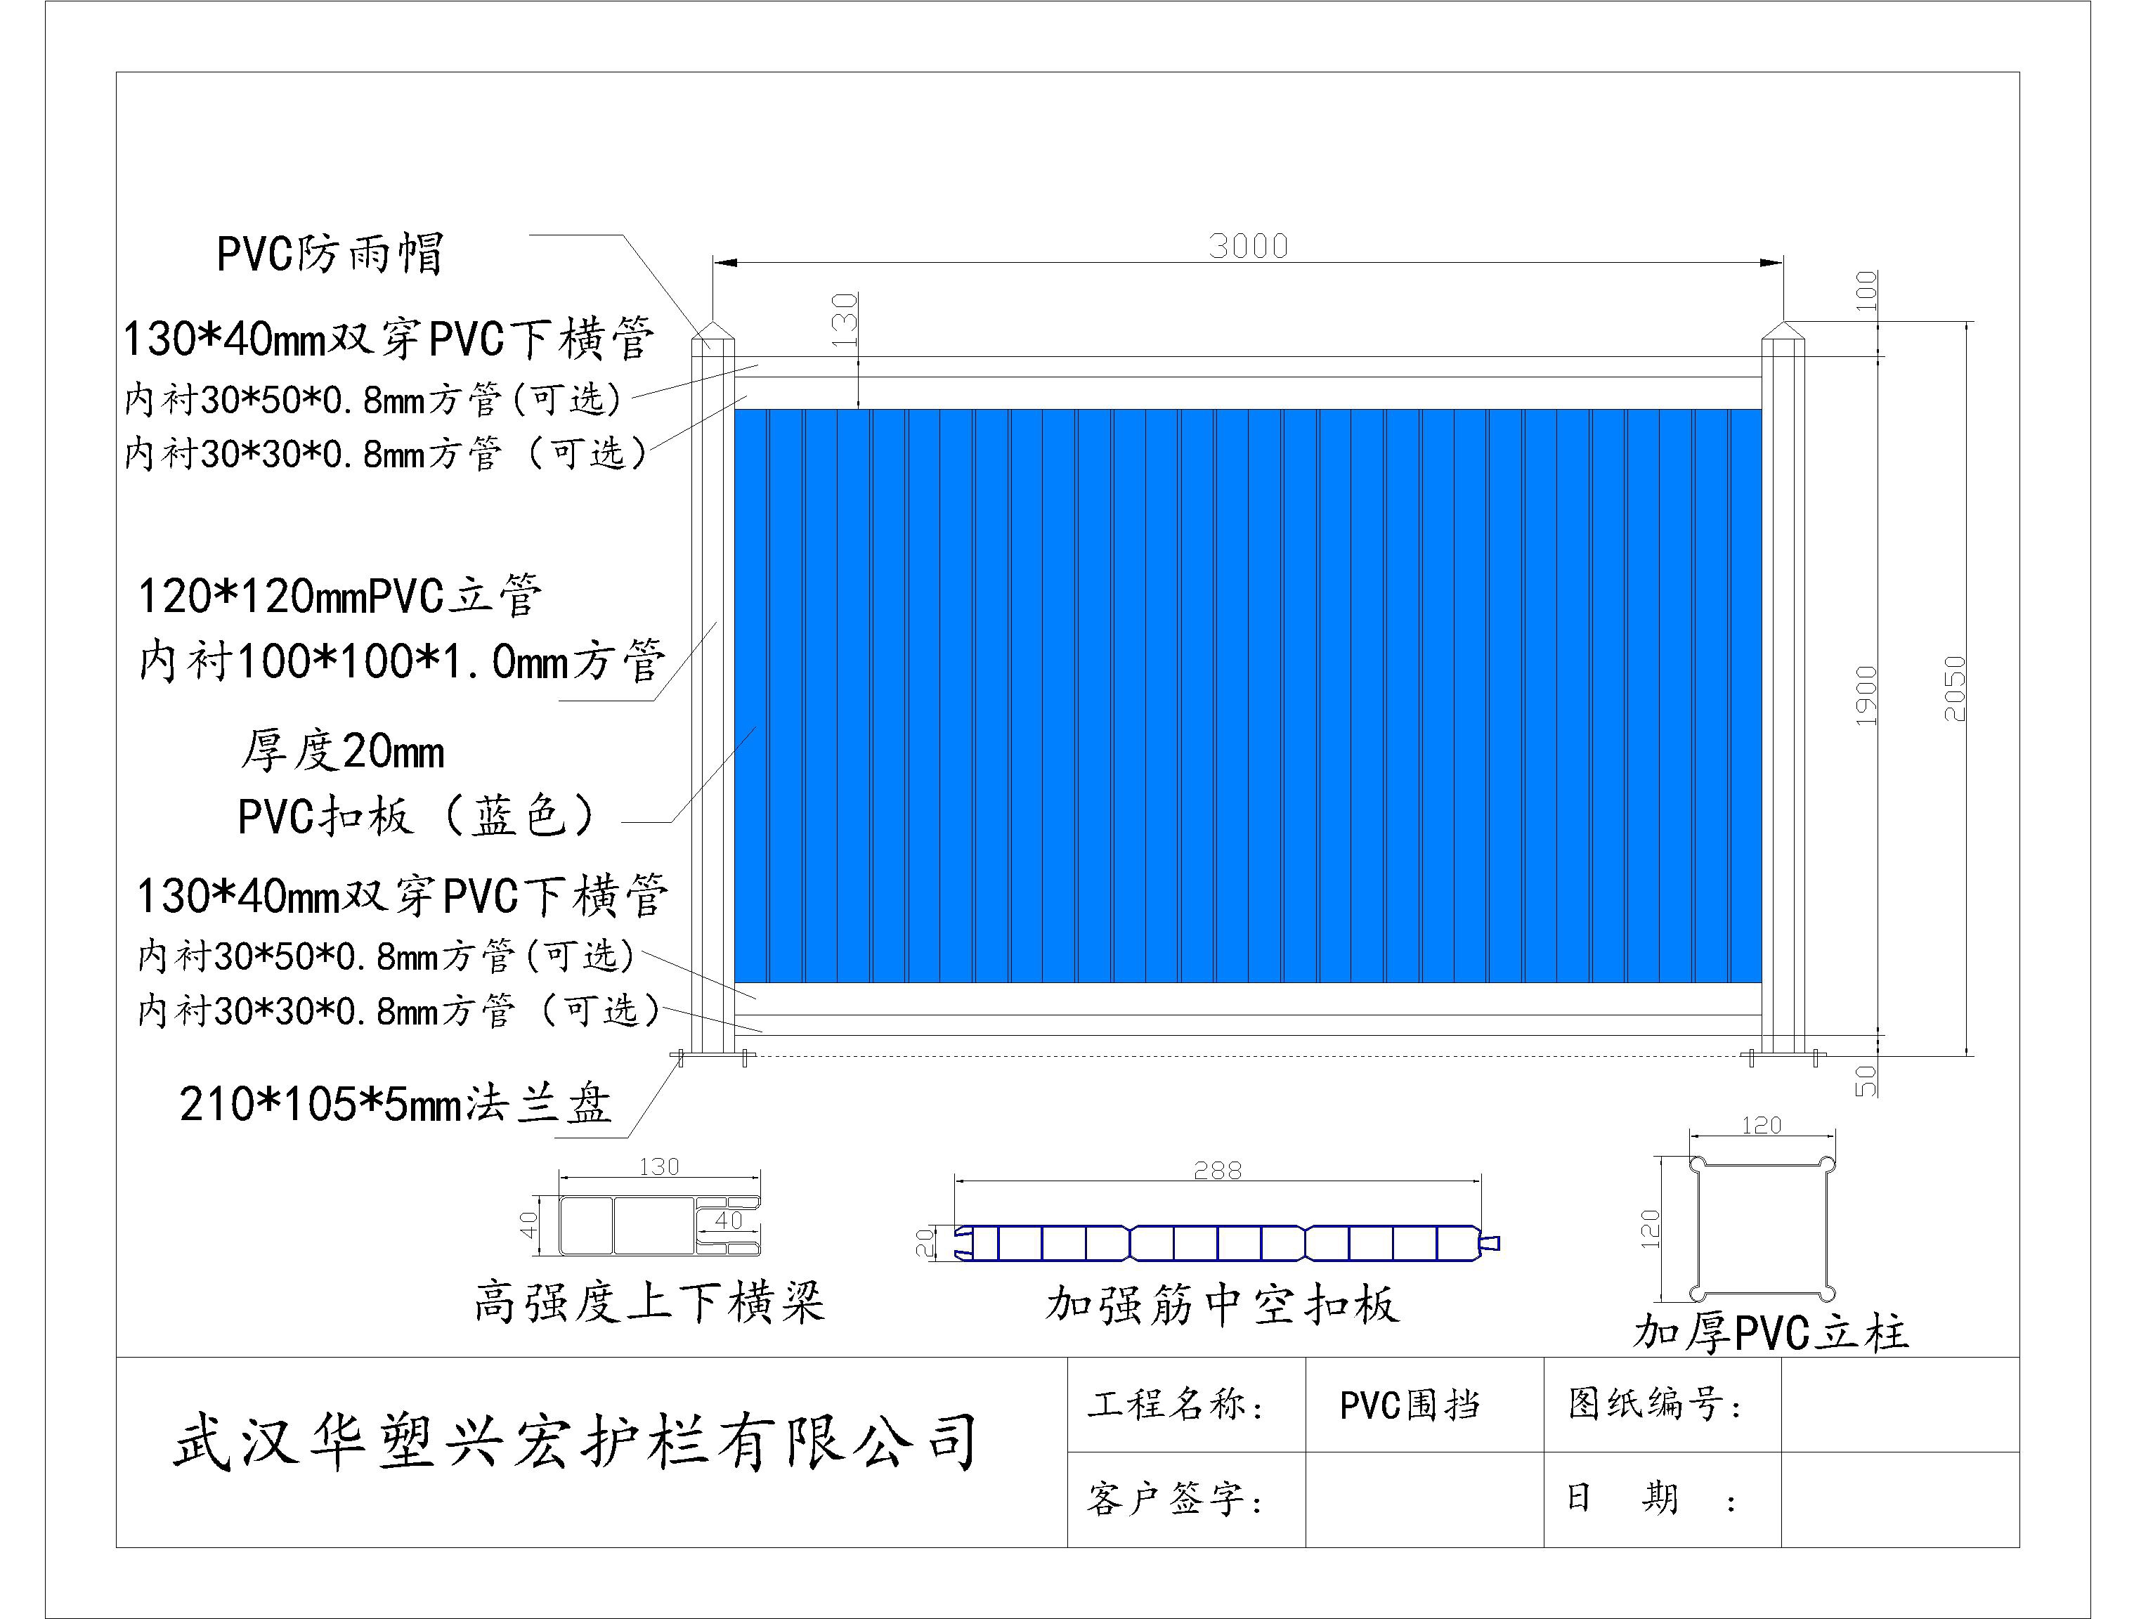Click the '210*105*5mm法兰盘' label
The height and width of the screenshot is (1619, 2134).
[396, 1104]
